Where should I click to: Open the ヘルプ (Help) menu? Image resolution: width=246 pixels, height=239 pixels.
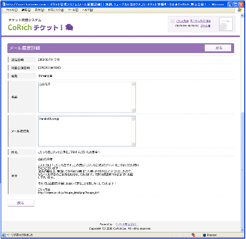pyautogui.click(x=88, y=10)
